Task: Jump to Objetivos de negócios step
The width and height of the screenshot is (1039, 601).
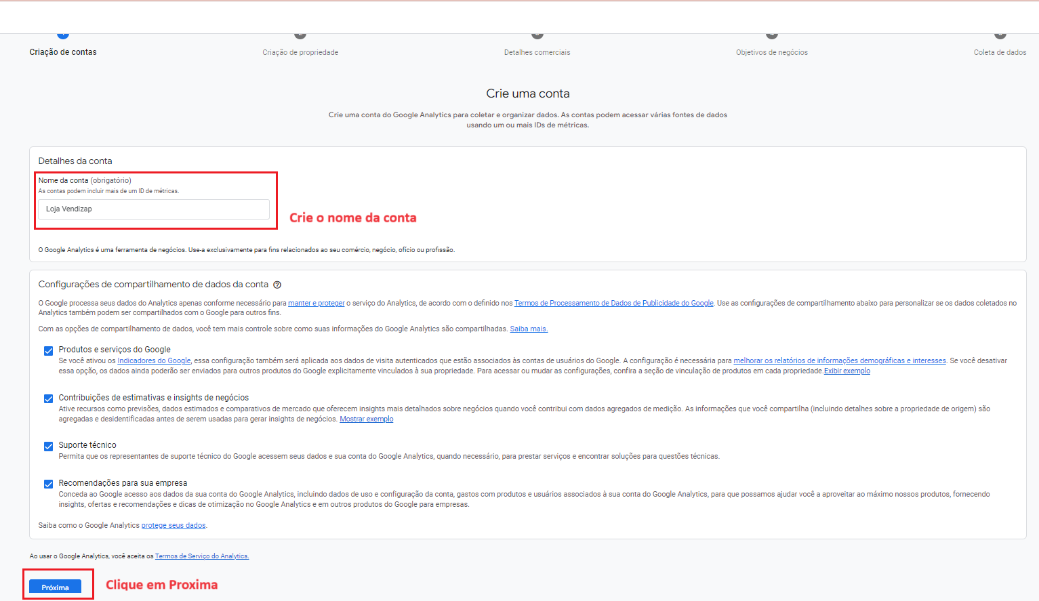Action: click(x=771, y=51)
